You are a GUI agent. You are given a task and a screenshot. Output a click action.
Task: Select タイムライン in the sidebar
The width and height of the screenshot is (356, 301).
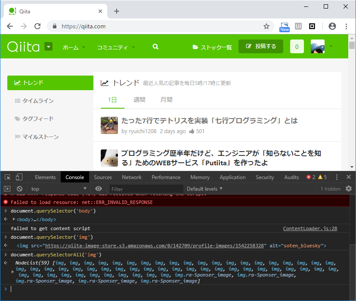[x=34, y=100]
